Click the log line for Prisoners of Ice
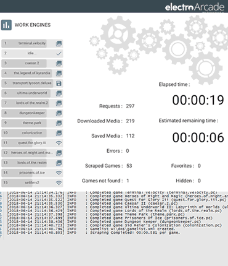The height and width of the screenshot is (266, 228). click(110, 218)
